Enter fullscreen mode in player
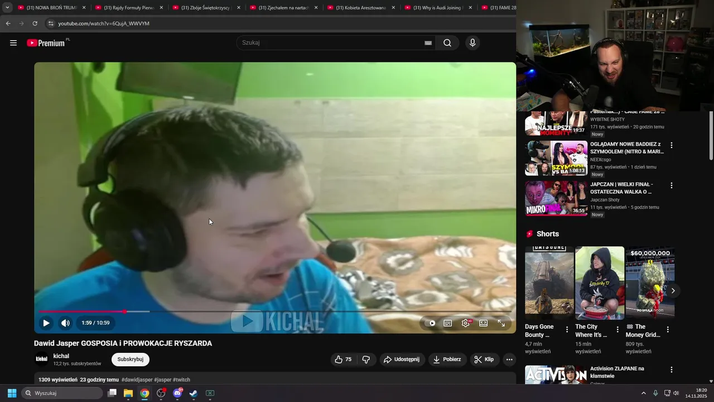The image size is (714, 402). [x=501, y=323]
